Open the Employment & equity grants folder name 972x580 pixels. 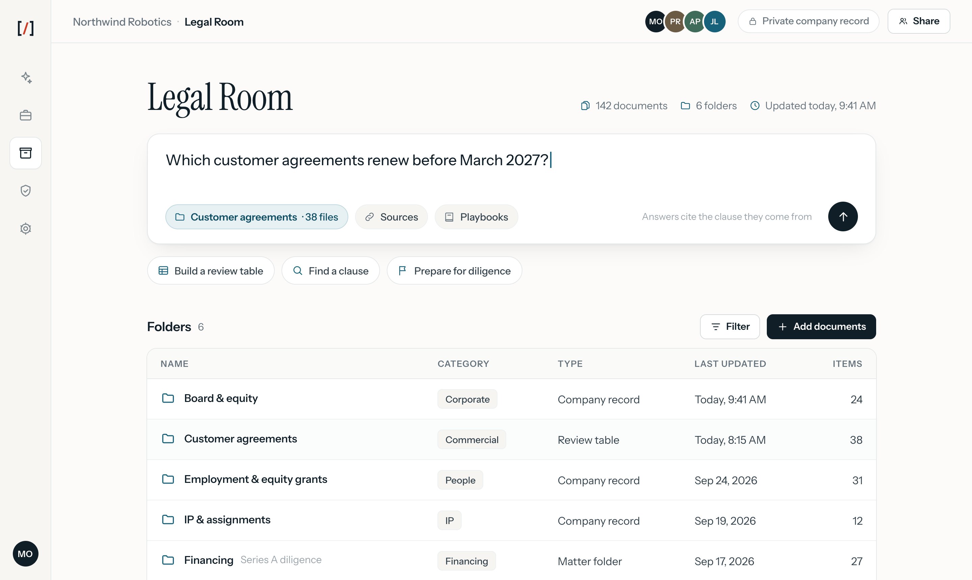click(256, 479)
